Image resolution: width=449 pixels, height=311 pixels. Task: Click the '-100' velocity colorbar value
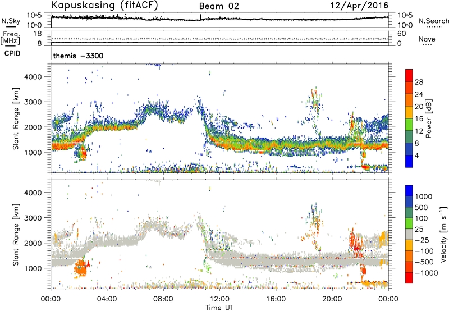coord(424,251)
